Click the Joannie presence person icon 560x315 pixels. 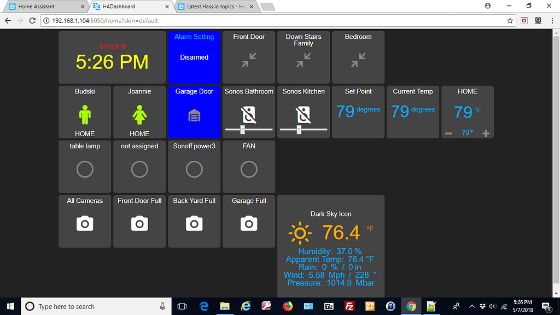point(139,115)
